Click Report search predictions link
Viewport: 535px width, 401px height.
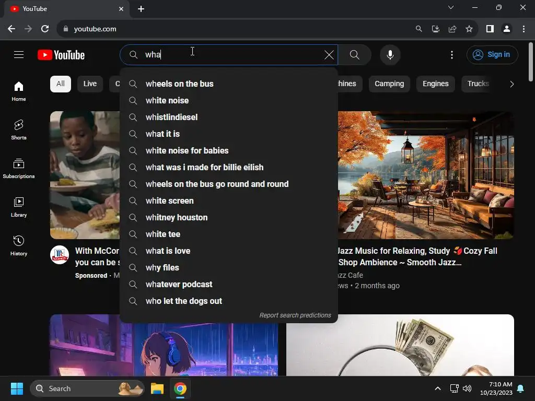[x=295, y=315]
